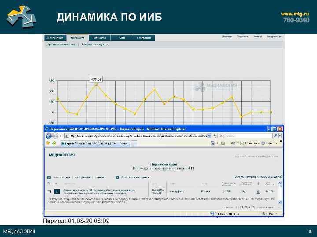Click the Stop icon in Internet Explorer

(221, 136)
